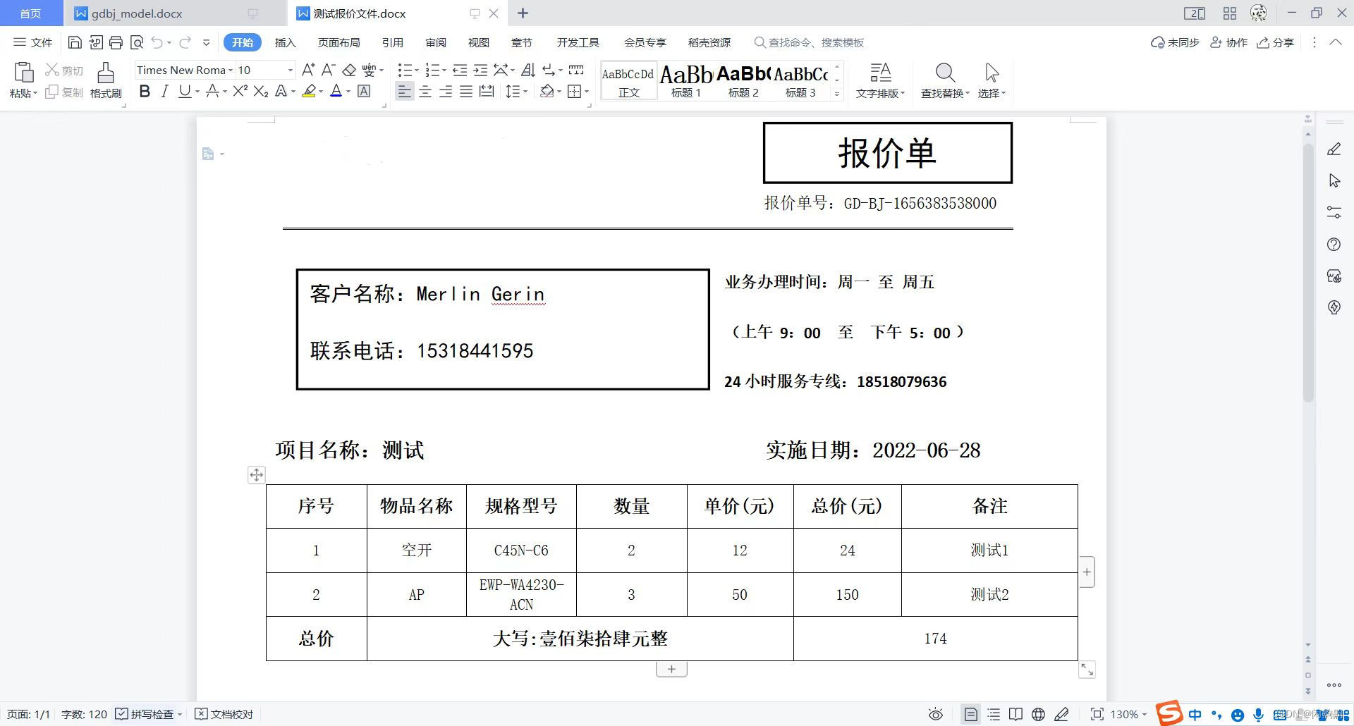Open the zoom 130% dropdown
The height and width of the screenshot is (726, 1354).
pyautogui.click(x=1128, y=714)
